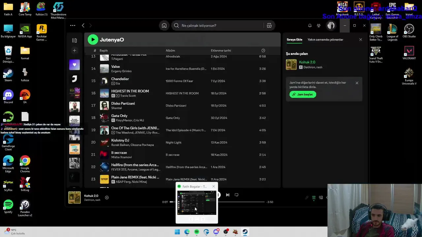Screen dimensions: 422x237
Task: Click the Spotify icon in taskbar
Action: pos(196,232)
